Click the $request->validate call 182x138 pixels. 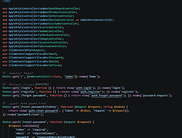pyautogui.click(x=24, y=126)
